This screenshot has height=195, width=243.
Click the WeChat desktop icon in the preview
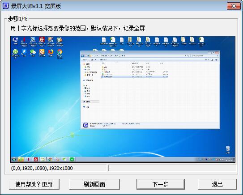point(33,53)
